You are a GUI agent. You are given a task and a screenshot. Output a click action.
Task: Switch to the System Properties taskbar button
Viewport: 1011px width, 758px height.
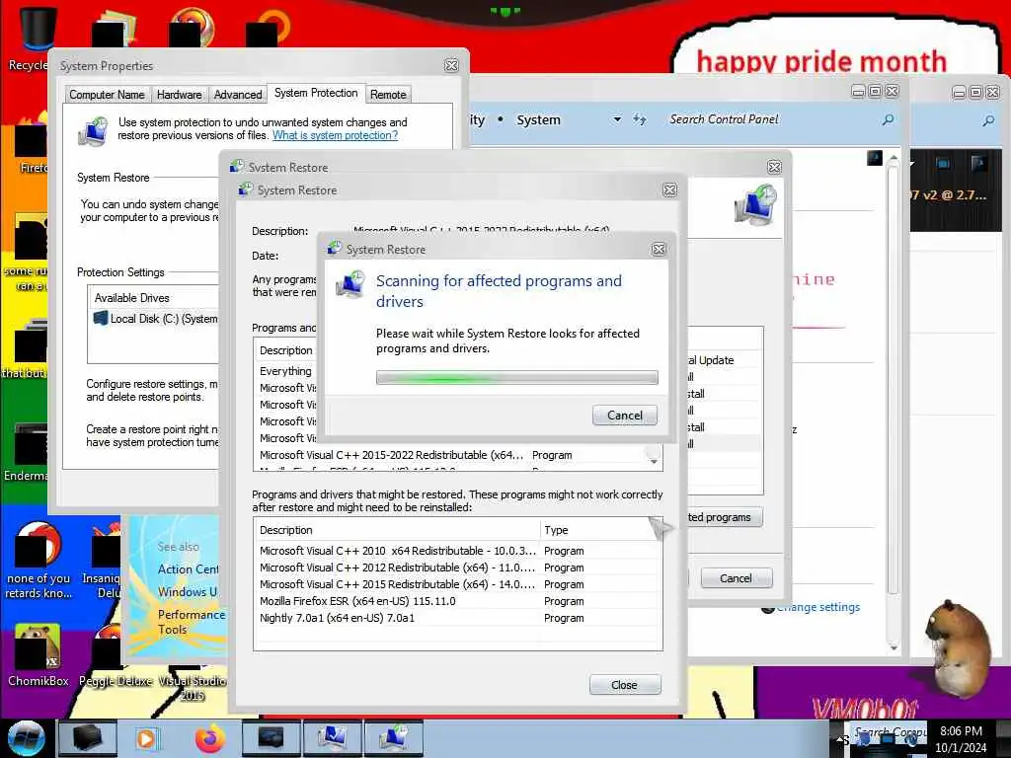click(333, 738)
